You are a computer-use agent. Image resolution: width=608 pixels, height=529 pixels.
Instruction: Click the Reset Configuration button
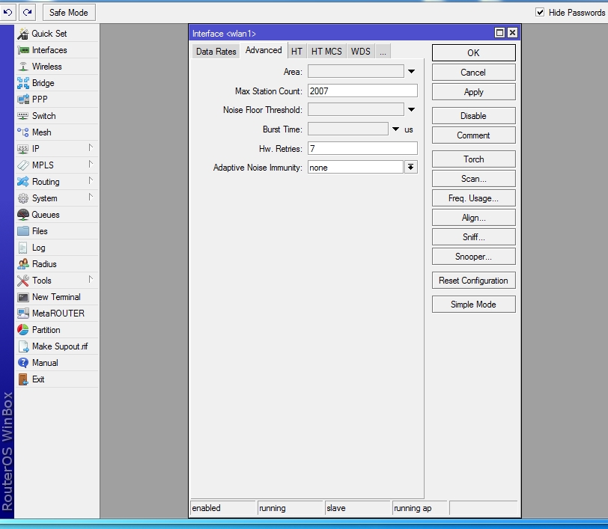coord(473,281)
